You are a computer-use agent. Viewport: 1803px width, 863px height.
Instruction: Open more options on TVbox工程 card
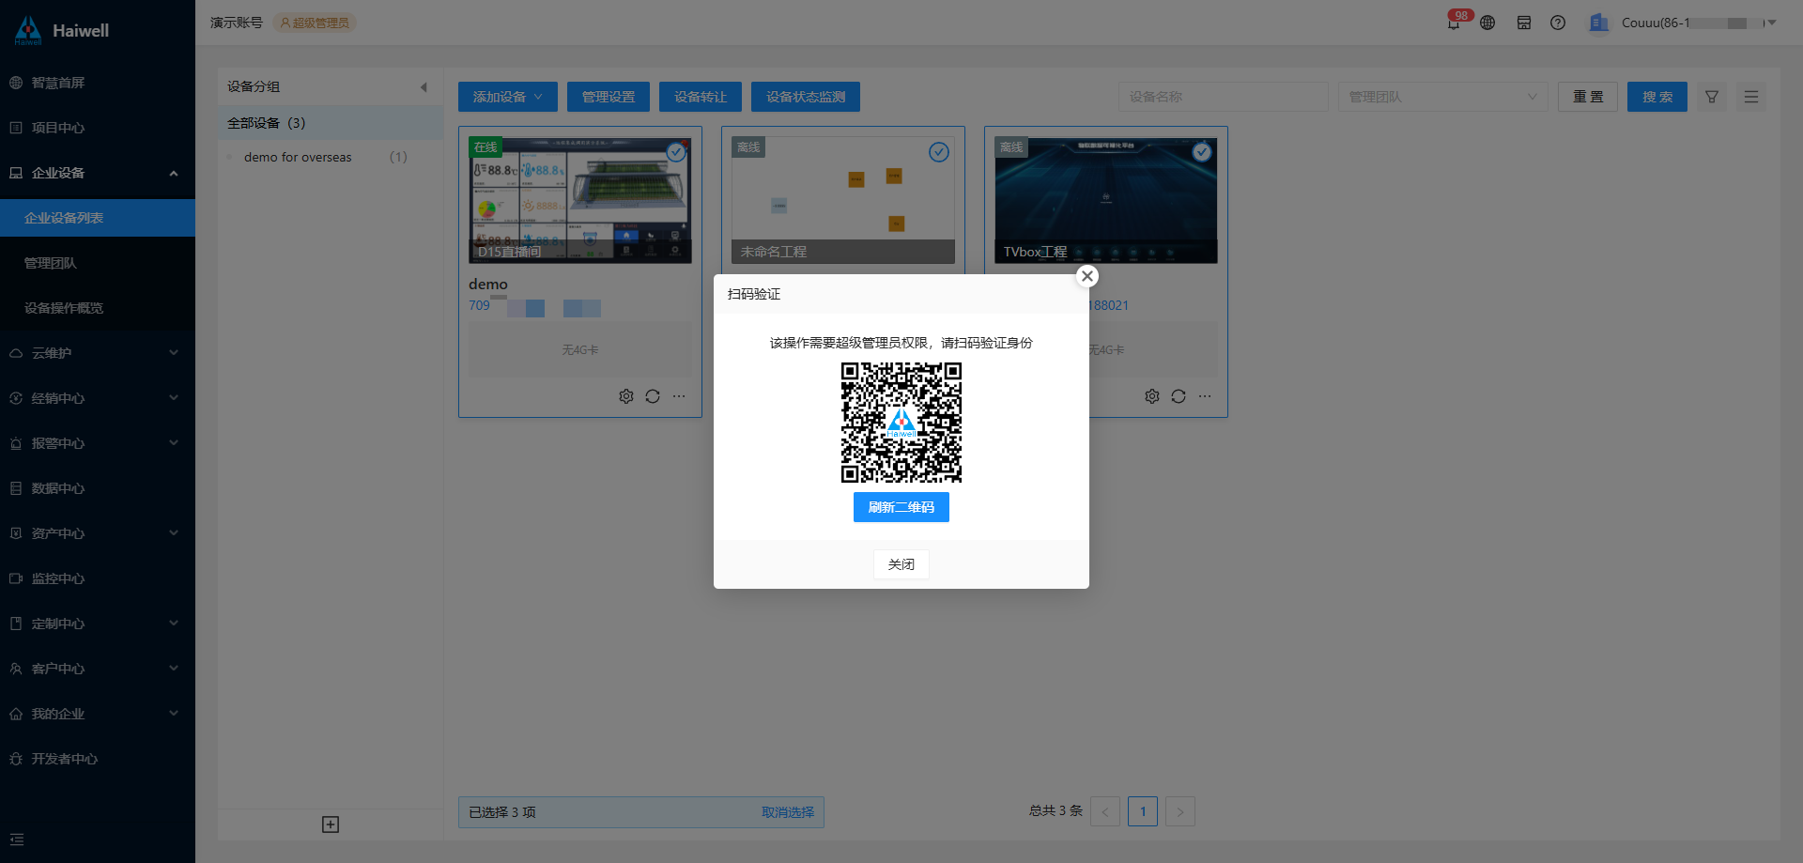click(x=1205, y=396)
